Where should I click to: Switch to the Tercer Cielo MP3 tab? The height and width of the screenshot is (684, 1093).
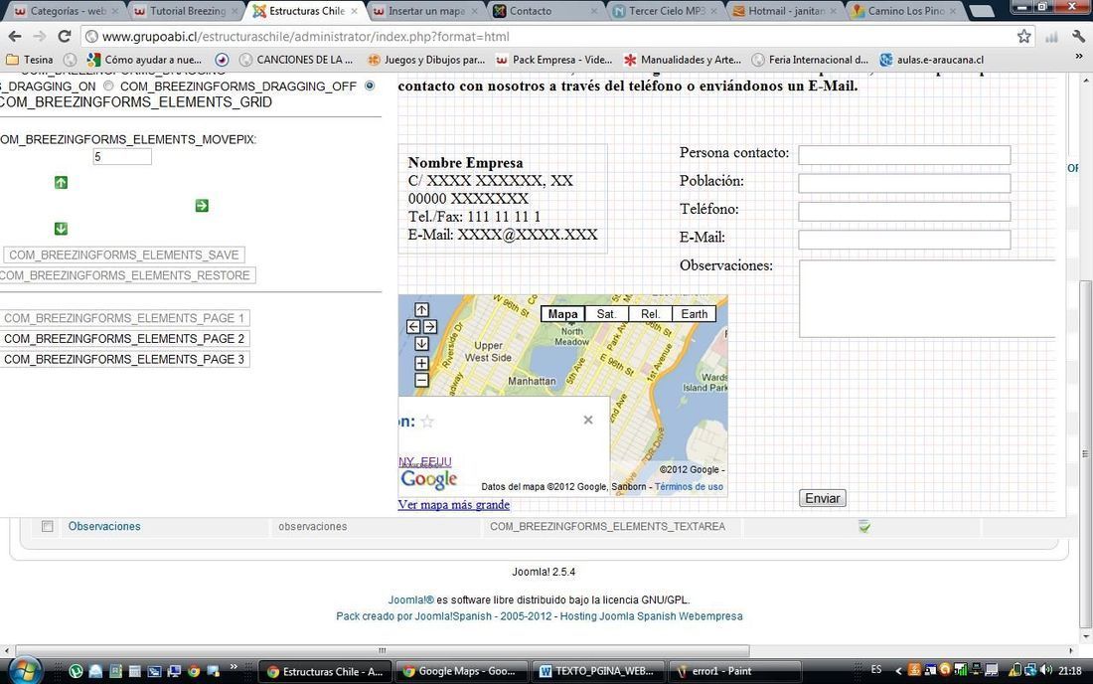click(666, 11)
